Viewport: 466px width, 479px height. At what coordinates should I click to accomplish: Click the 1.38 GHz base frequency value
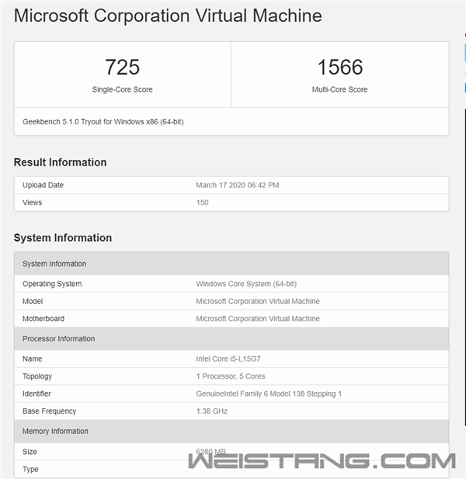point(212,411)
